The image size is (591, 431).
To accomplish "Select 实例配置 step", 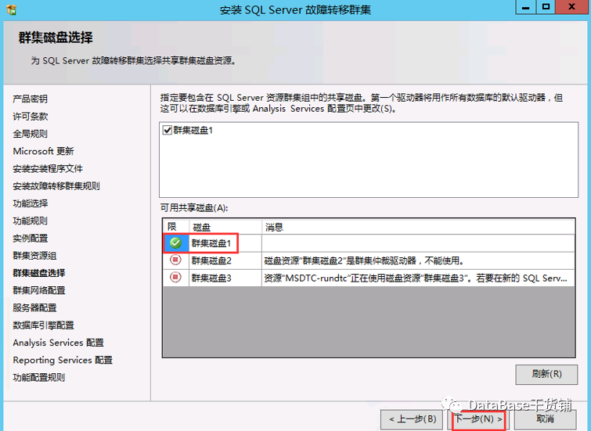I will 31,238.
